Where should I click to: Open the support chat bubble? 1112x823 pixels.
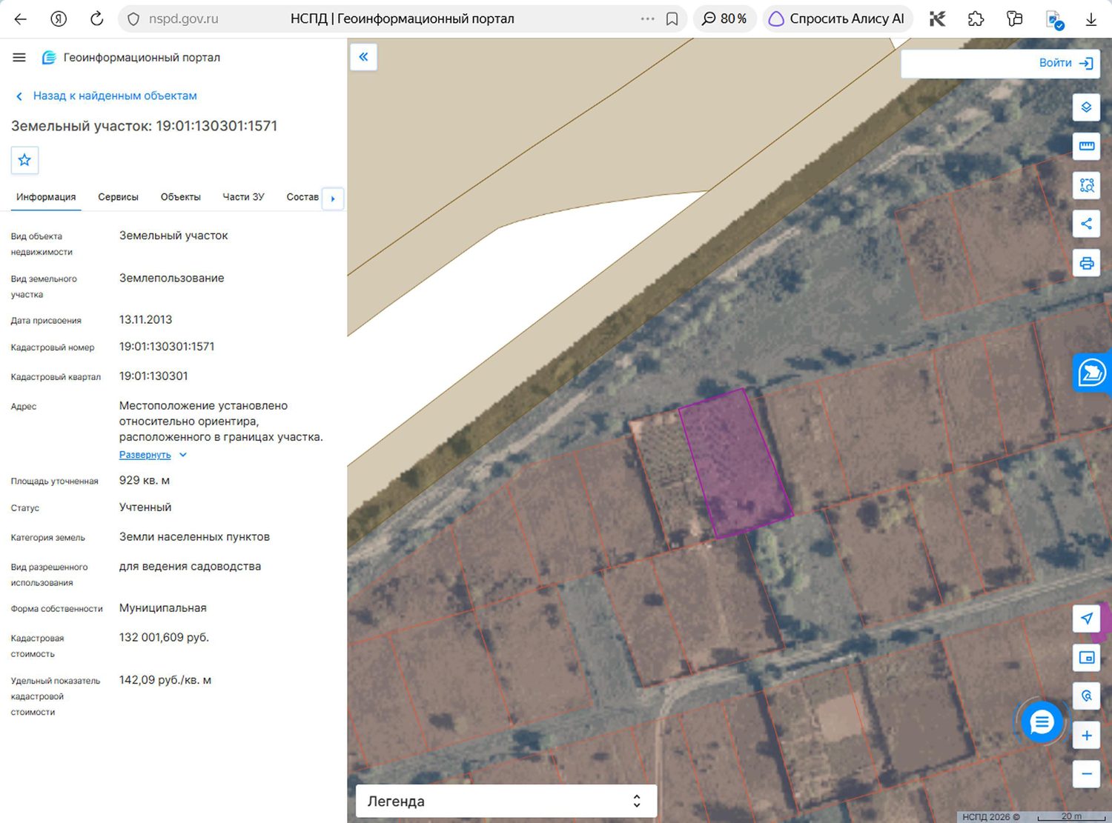coord(1042,722)
